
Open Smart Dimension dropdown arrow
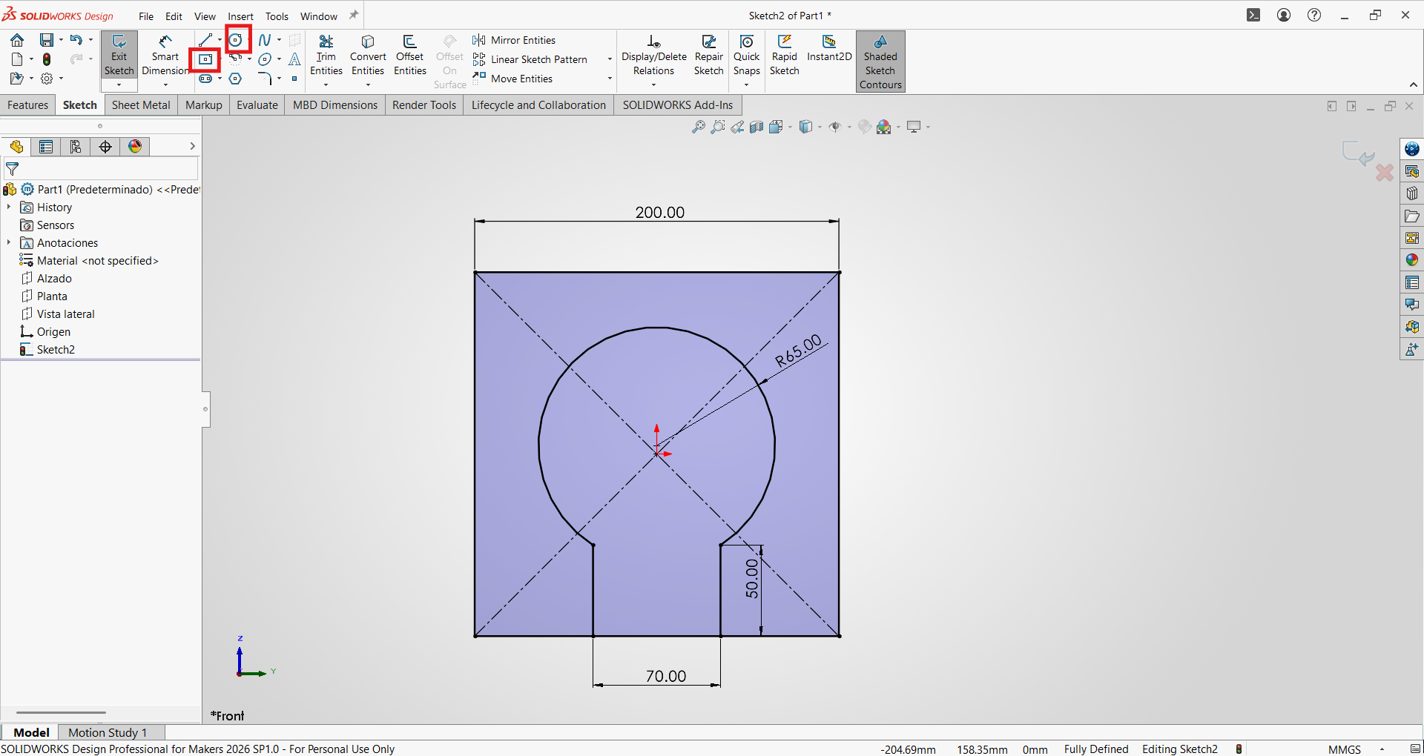[165, 84]
